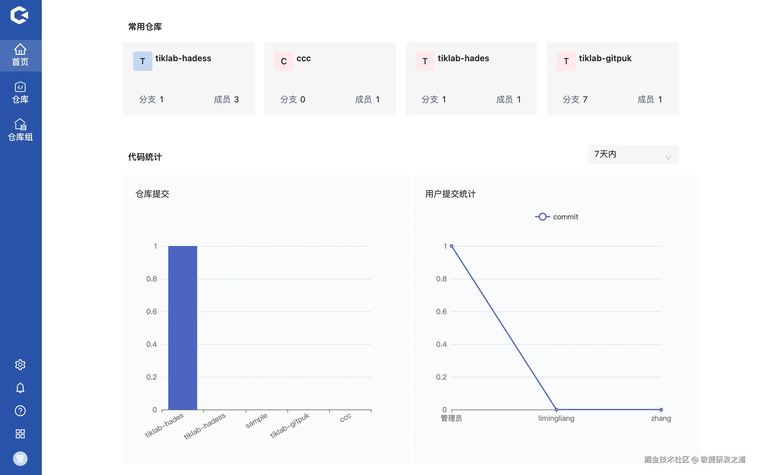This screenshot has height=475, width=757.
Task: Toggle the commit legend series
Action: 556,217
